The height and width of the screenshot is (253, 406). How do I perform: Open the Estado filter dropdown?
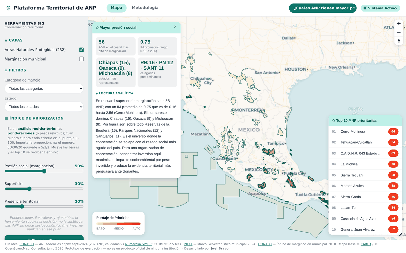tap(44, 107)
